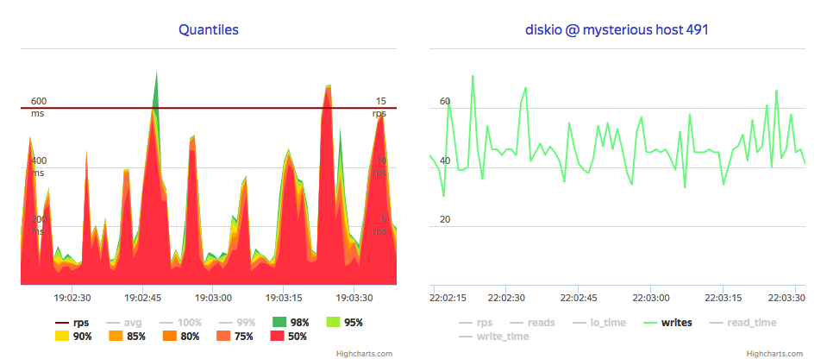827x359 pixels.
Task: Click the red 50% legend swatch
Action: pos(278,336)
